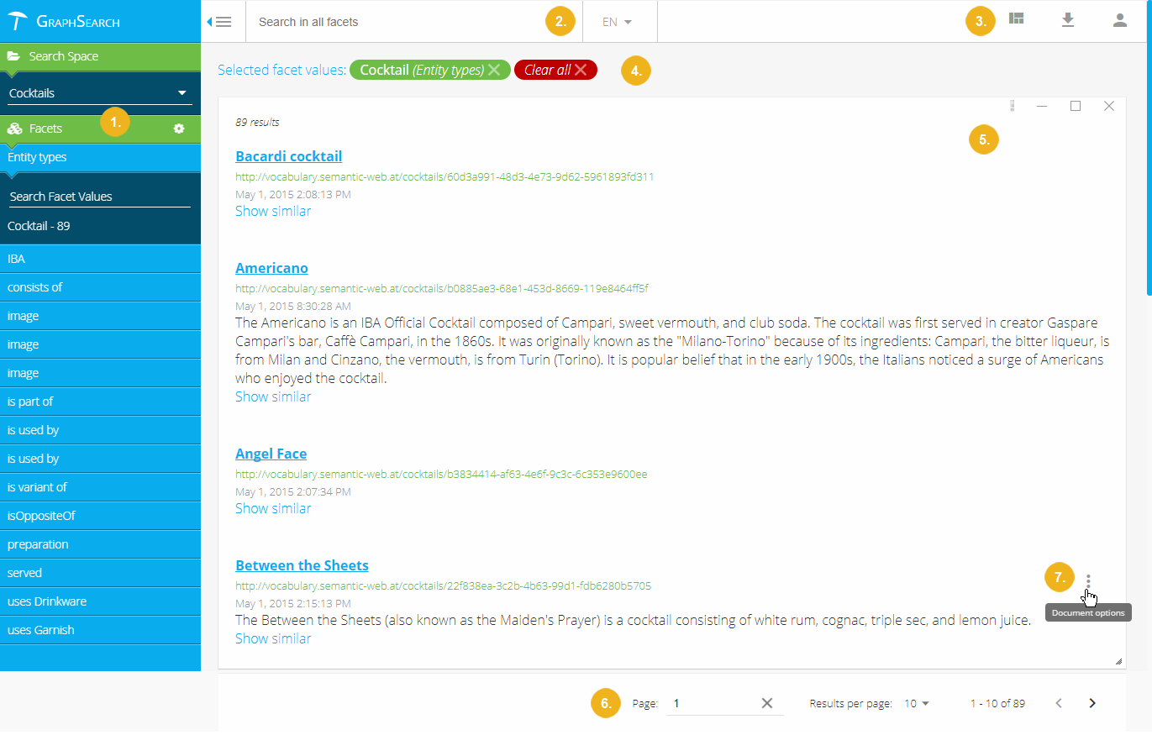The width and height of the screenshot is (1152, 735).
Task: Open the user account icon
Action: (x=1119, y=20)
